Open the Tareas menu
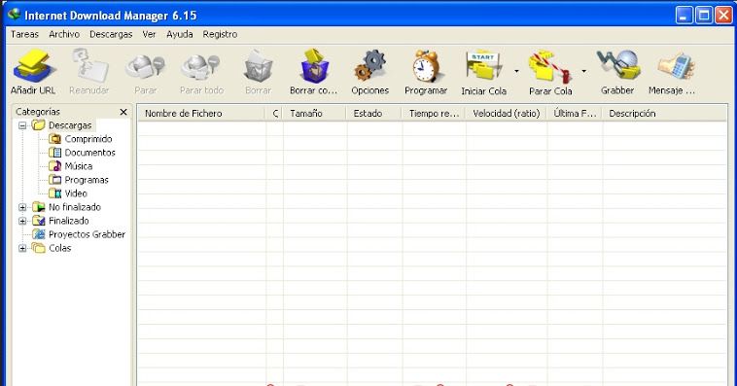The width and height of the screenshot is (737, 386). [x=24, y=34]
